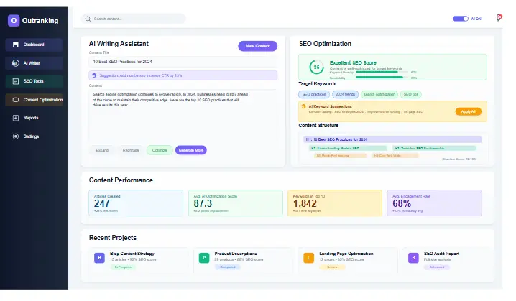516x301 pixels.
Task: Open Dashboard in the sidebar
Action: click(x=34, y=45)
